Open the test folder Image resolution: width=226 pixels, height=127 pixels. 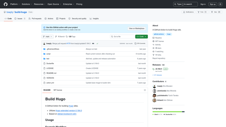(48, 59)
